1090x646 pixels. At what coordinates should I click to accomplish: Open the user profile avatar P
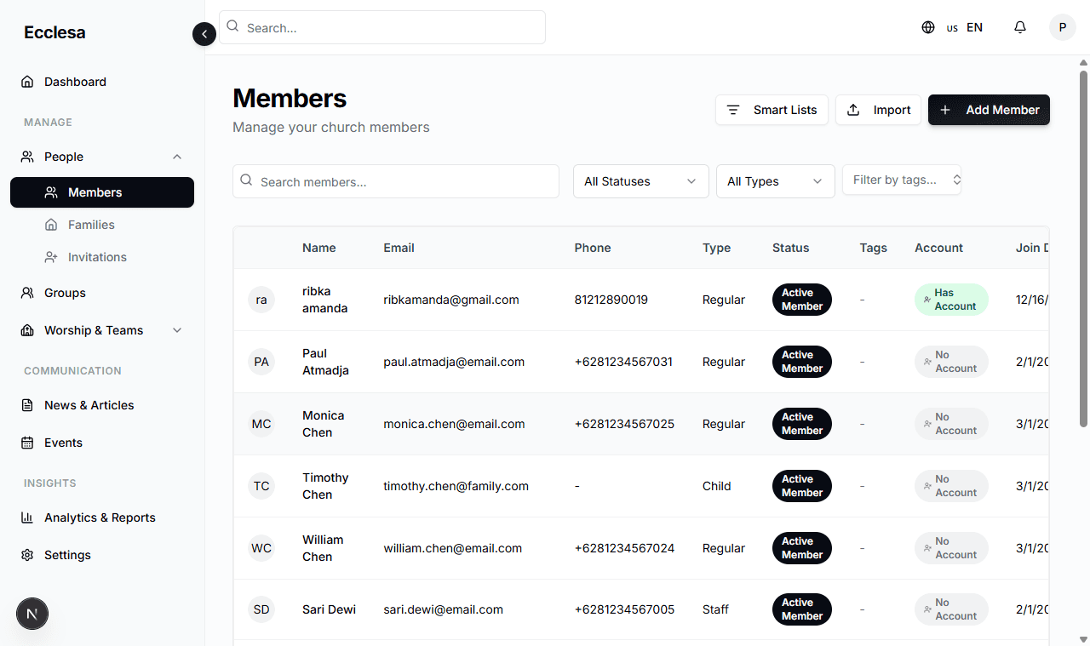pyautogui.click(x=1062, y=27)
